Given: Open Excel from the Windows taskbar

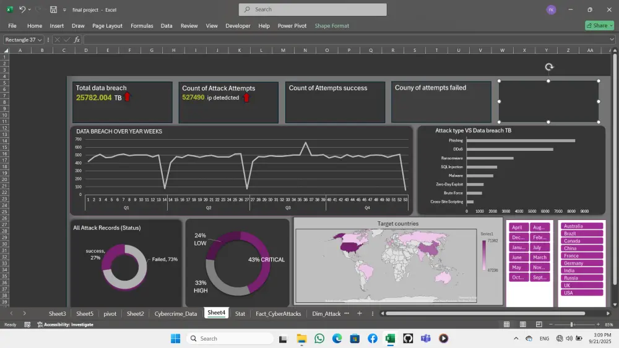Looking at the screenshot, I should click(x=390, y=338).
